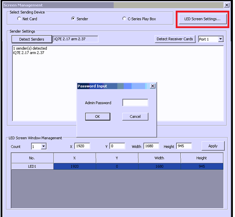Open the Port 1 dropdown
The image size is (235, 217).
[x=220, y=39]
